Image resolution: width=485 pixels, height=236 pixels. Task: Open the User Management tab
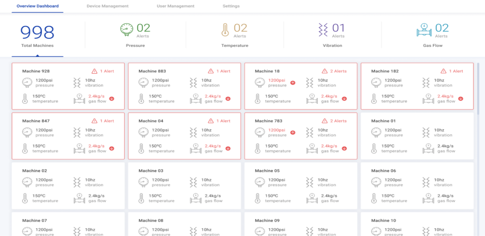[176, 6]
